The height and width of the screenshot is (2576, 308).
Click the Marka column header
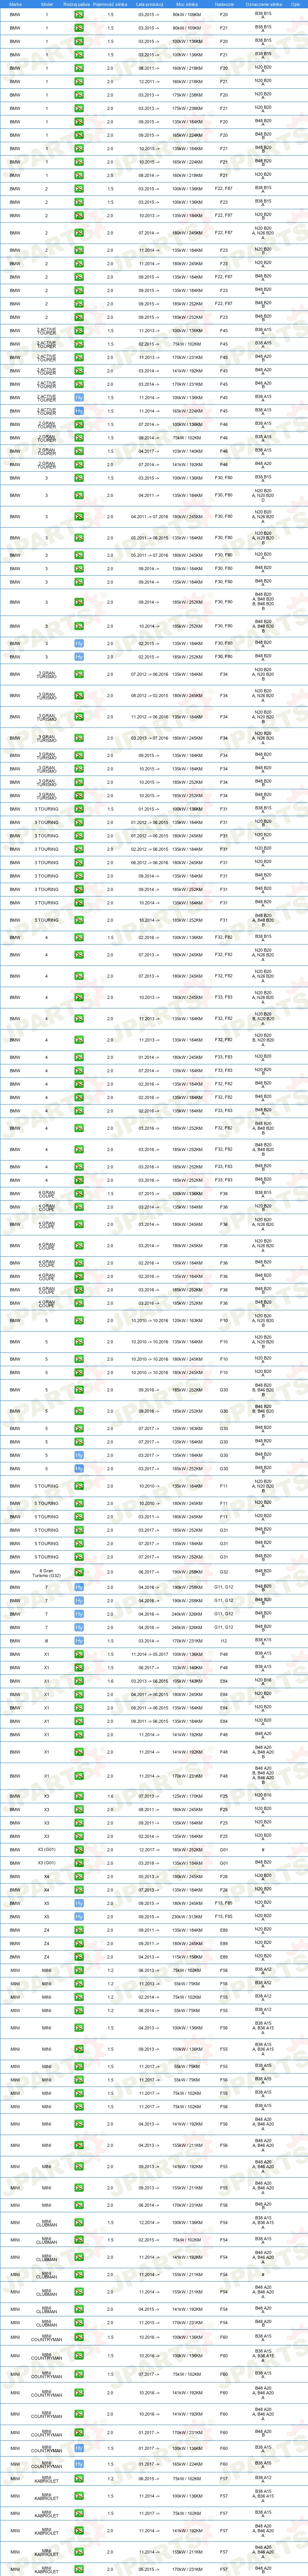(x=14, y=5)
